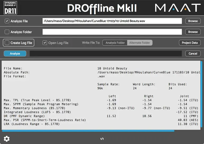The width and height of the screenshot is (204, 144).
Task: Click the Max. TPL row label
Action: (x=37, y=100)
